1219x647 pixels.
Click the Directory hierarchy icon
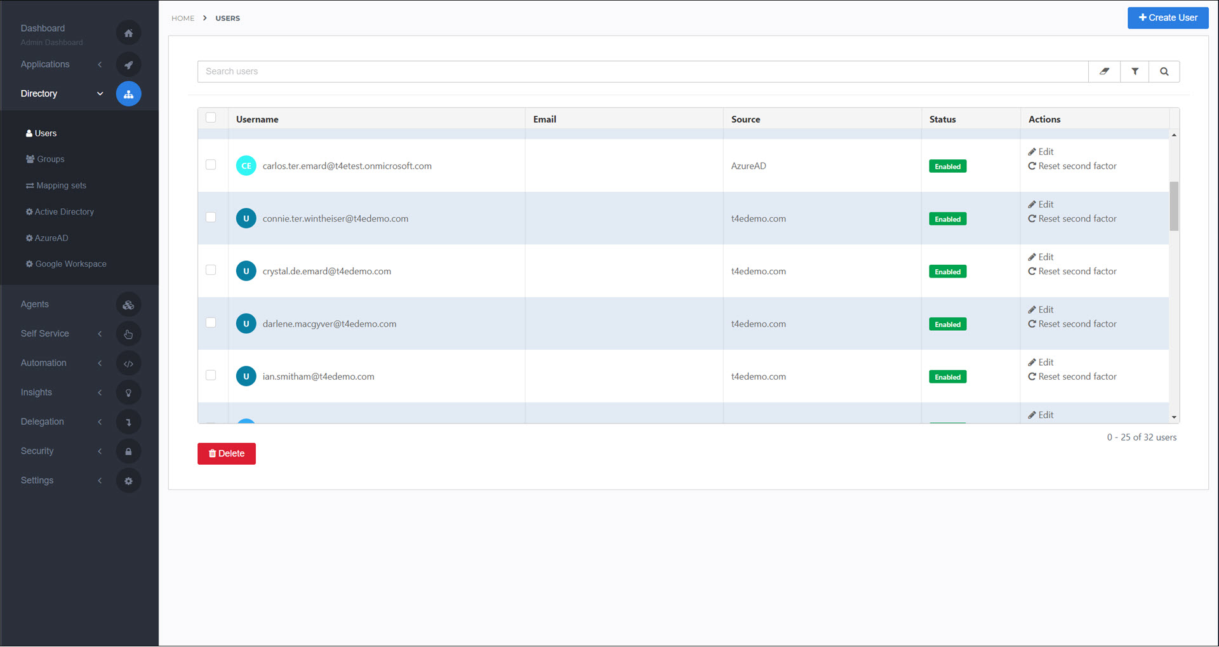coord(128,94)
